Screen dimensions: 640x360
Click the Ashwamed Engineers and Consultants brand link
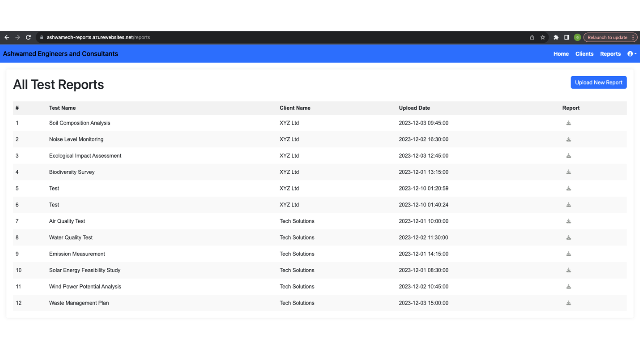(60, 54)
